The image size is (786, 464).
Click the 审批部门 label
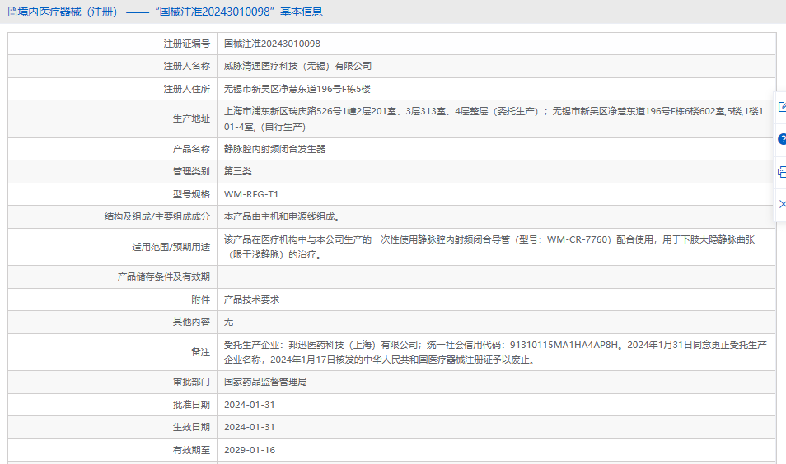pos(191,383)
